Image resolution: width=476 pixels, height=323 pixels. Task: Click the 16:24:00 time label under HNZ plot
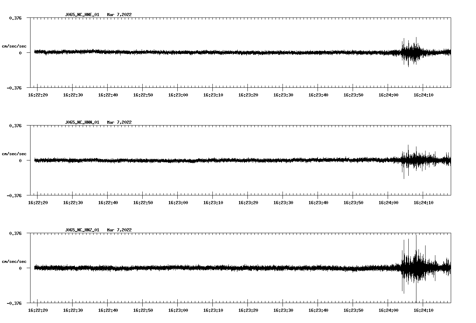[x=388, y=310]
